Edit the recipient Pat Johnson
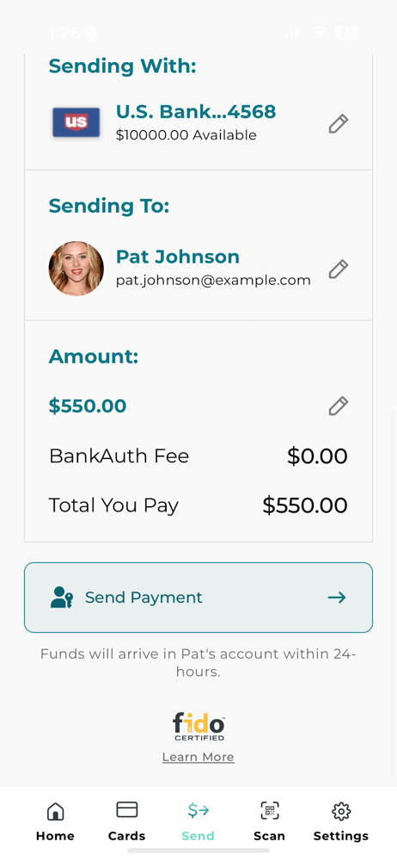 point(339,269)
